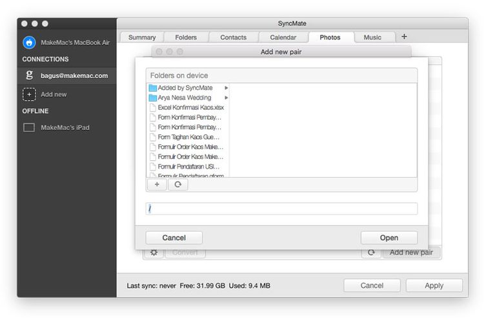Click the Add new pair button
Image resolution: width=484 pixels, height=323 pixels.
pyautogui.click(x=411, y=252)
